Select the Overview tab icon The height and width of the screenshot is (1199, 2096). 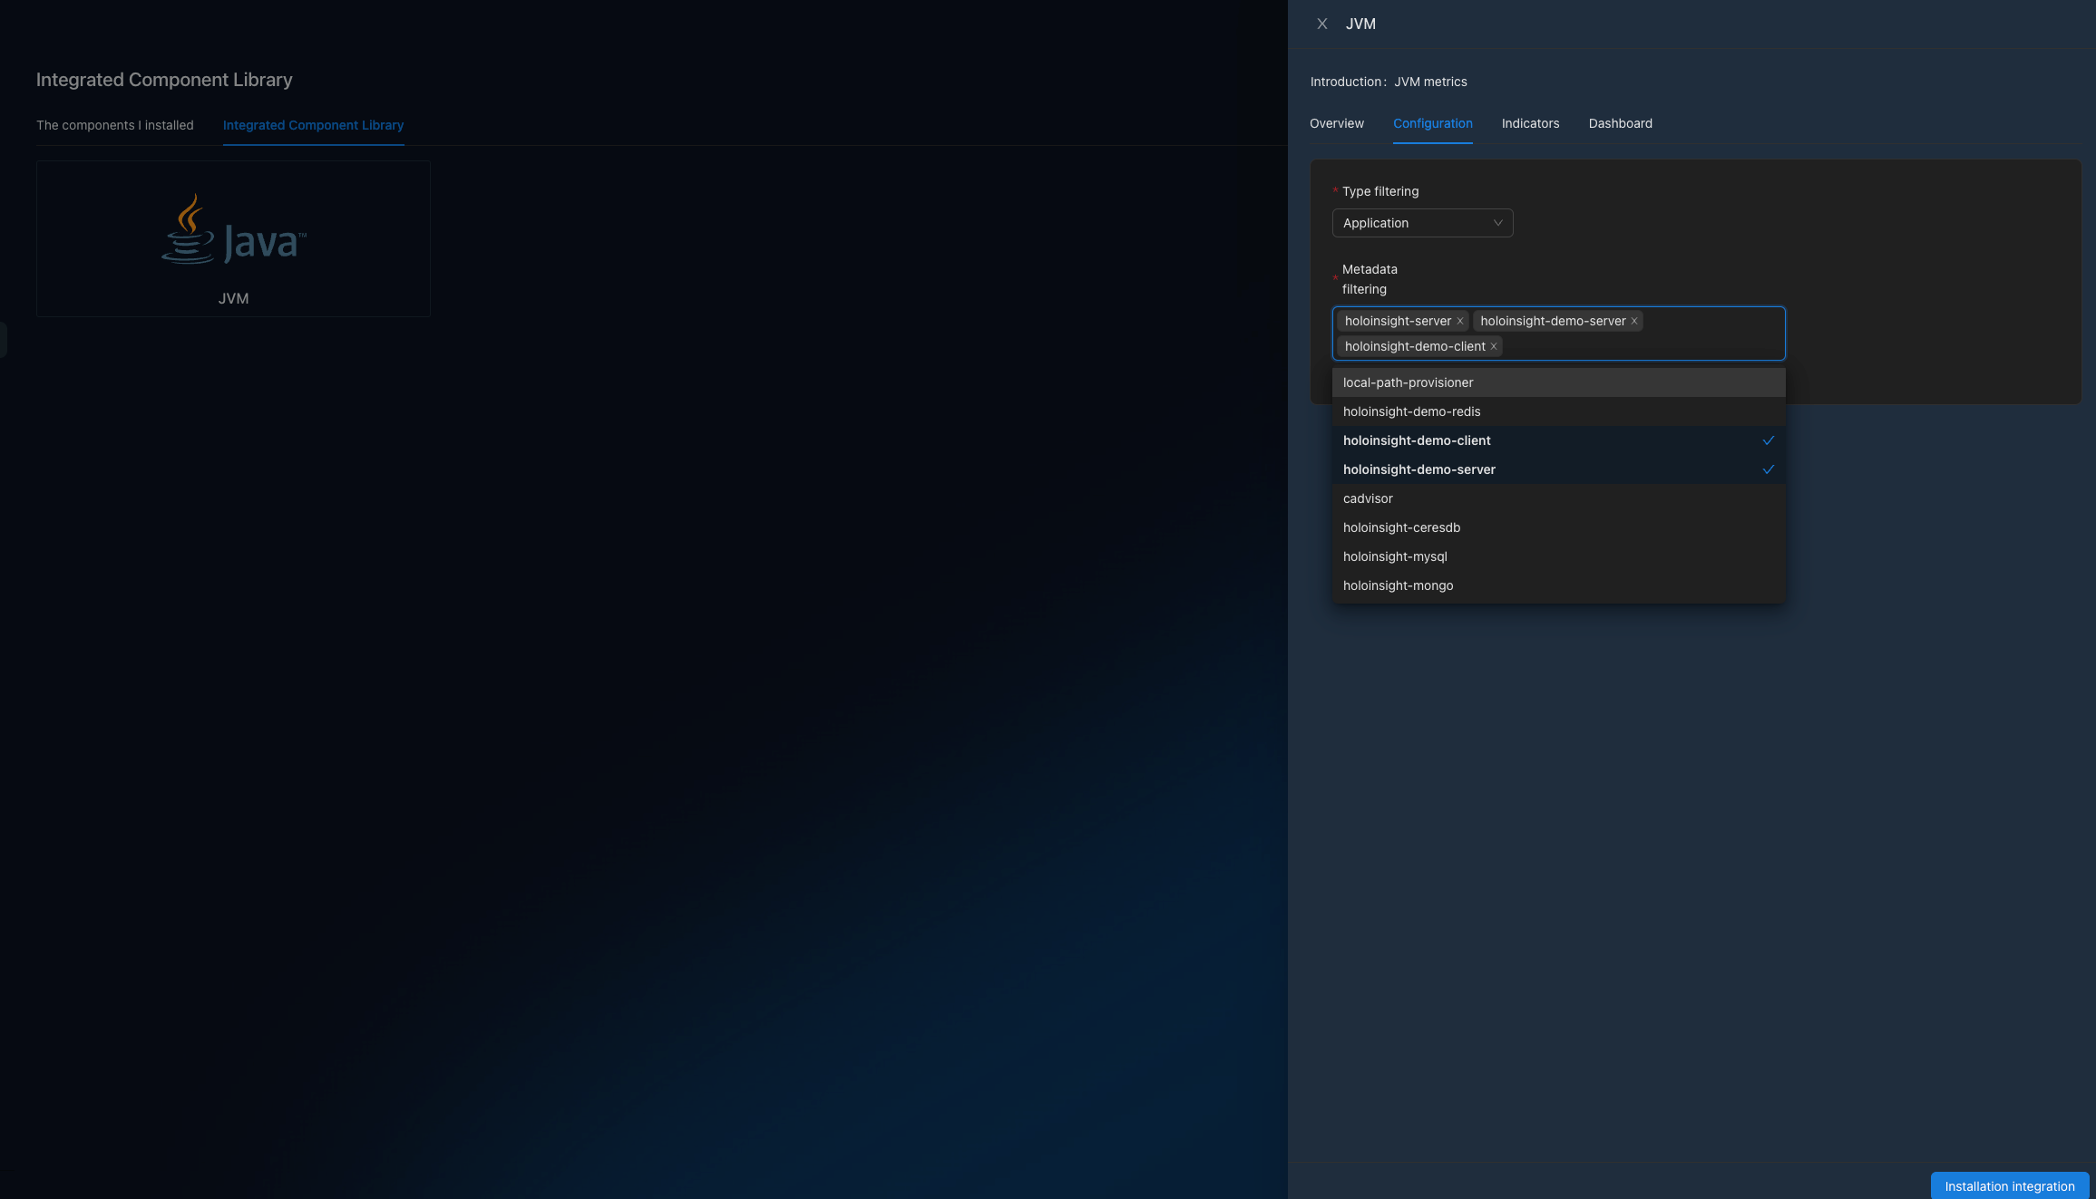pos(1336,123)
